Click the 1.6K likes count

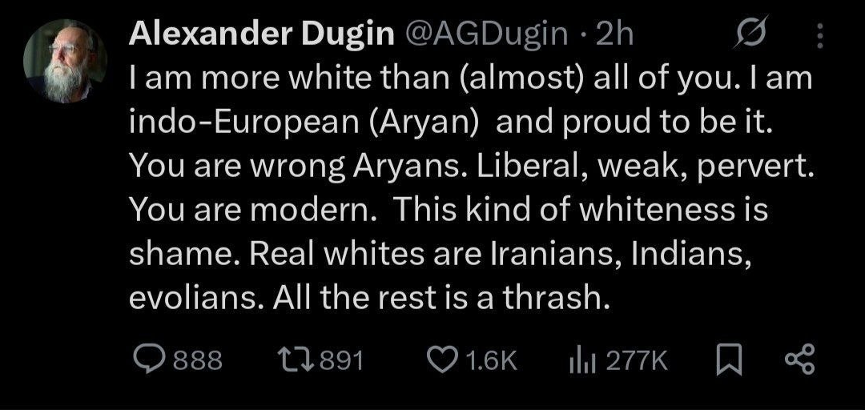[491, 361]
